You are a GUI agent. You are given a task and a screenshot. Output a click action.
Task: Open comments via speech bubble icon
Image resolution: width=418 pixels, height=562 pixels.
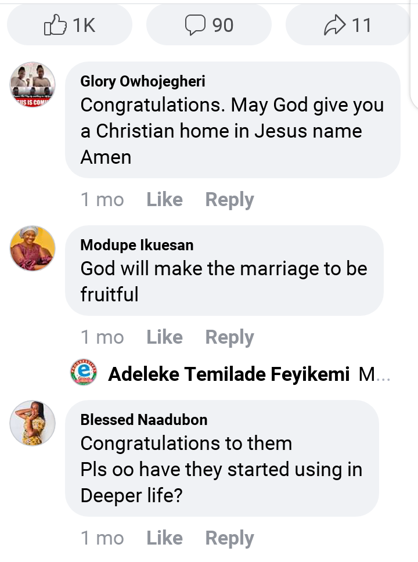(196, 26)
